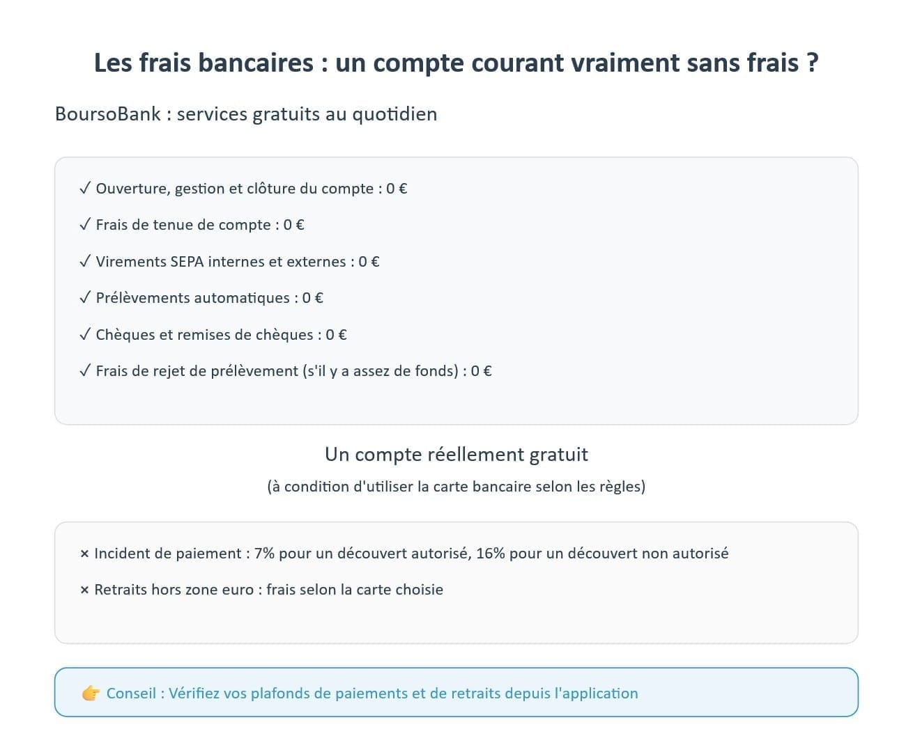Click the Incident de paiement découvert text
Image resolution: width=920 pixels, height=752 pixels.
point(411,554)
